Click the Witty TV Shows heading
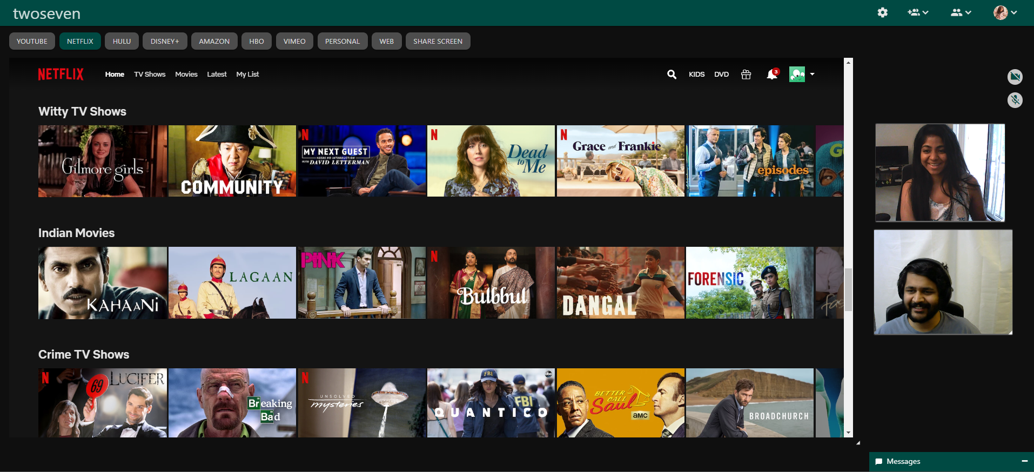This screenshot has height=472, width=1034. [x=82, y=112]
